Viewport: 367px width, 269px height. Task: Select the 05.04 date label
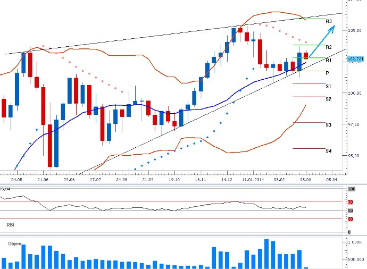[332, 180]
